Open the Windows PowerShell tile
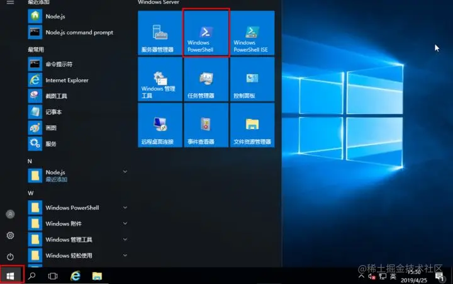 pyautogui.click(x=206, y=33)
